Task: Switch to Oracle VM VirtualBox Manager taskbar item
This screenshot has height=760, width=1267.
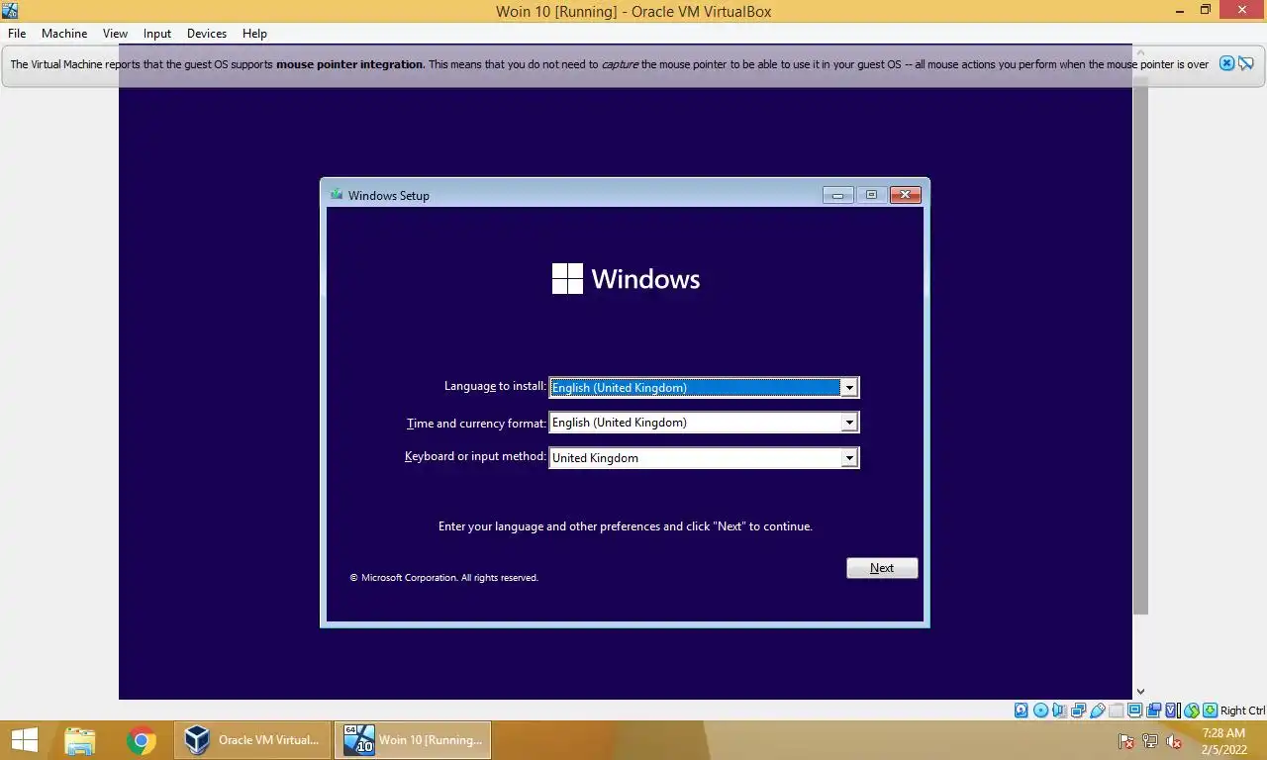Action: click(253, 740)
